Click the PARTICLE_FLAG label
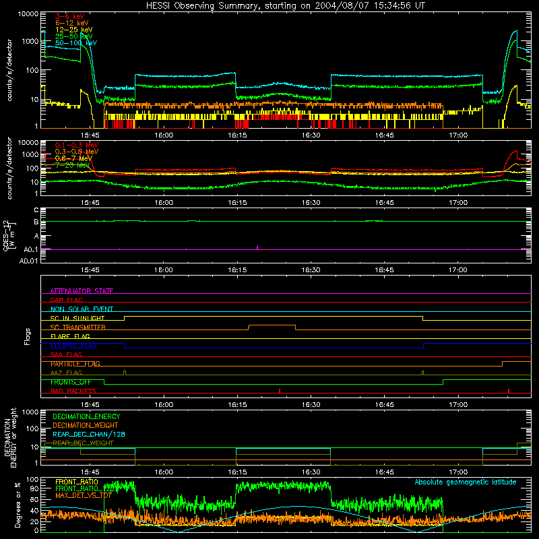The width and height of the screenshot is (539, 539). (x=75, y=364)
